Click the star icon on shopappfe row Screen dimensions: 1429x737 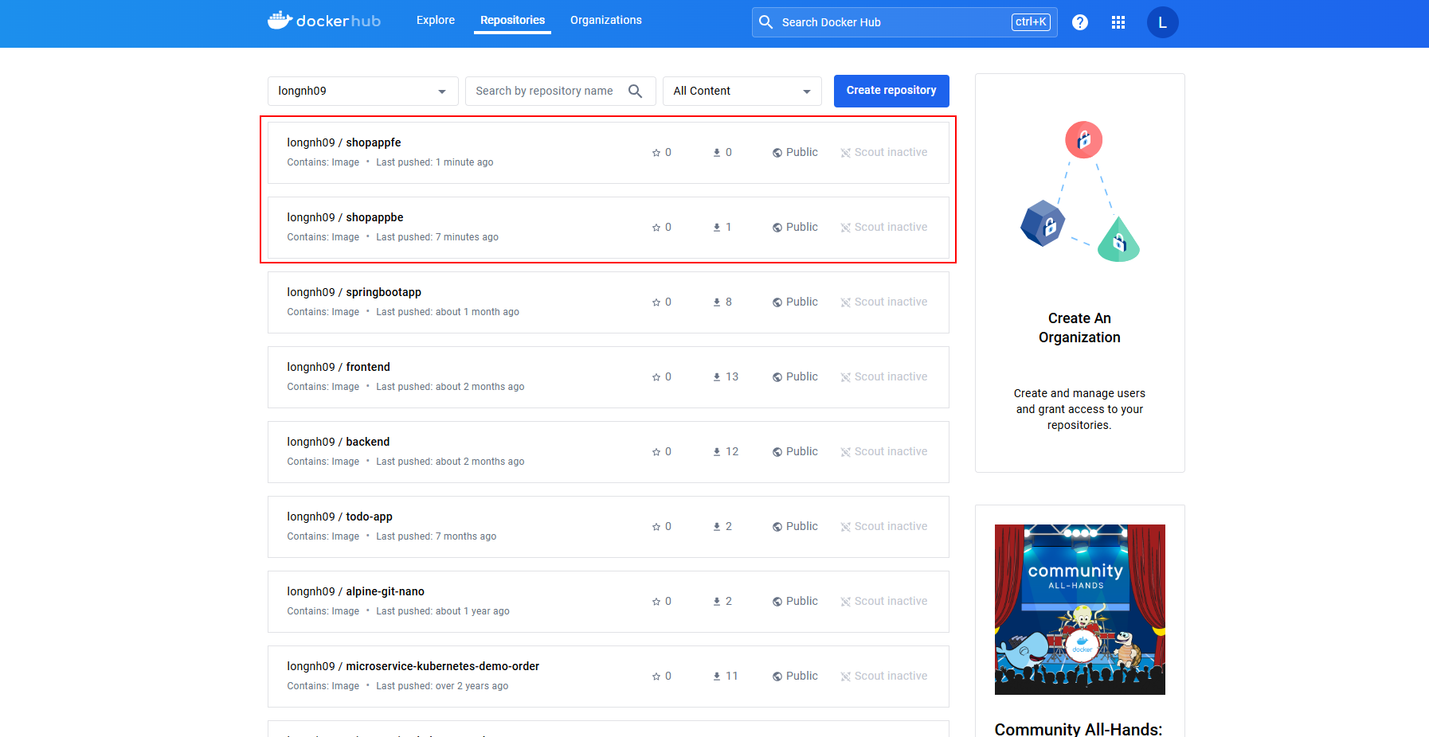(656, 153)
